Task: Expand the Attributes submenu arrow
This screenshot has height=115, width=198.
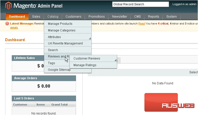Action: [90, 38]
